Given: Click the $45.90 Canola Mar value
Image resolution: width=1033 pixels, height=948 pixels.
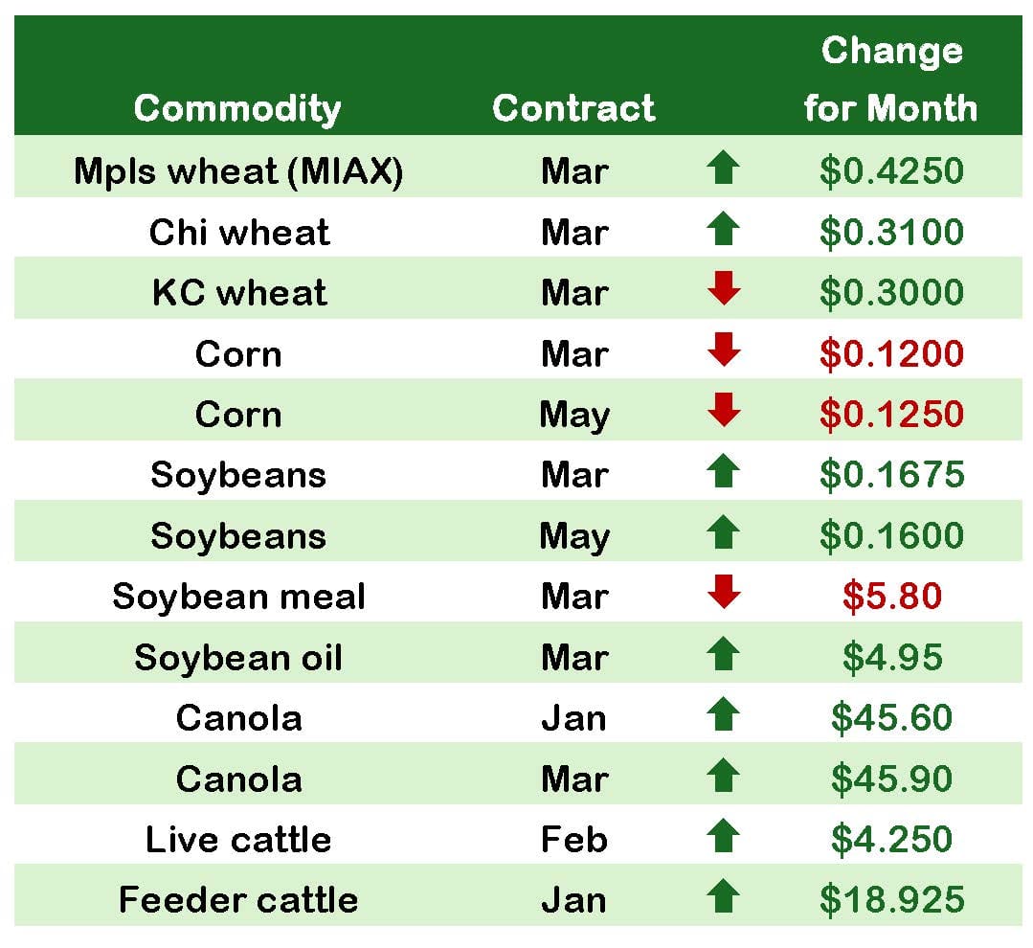Looking at the screenshot, I should 891,779.
